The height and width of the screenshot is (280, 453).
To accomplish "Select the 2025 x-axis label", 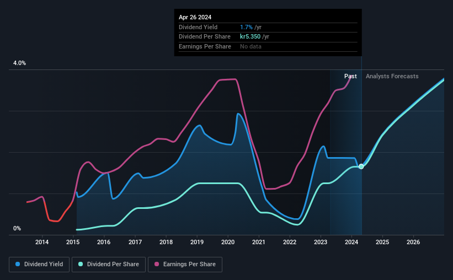I will [x=382, y=242].
